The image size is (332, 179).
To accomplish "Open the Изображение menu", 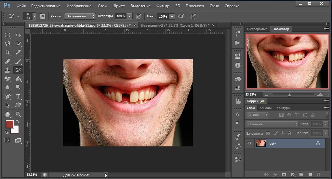I will click(79, 6).
